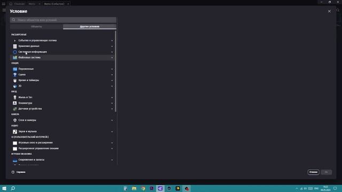Expand the События и управляющая логика chevron

point(112,41)
